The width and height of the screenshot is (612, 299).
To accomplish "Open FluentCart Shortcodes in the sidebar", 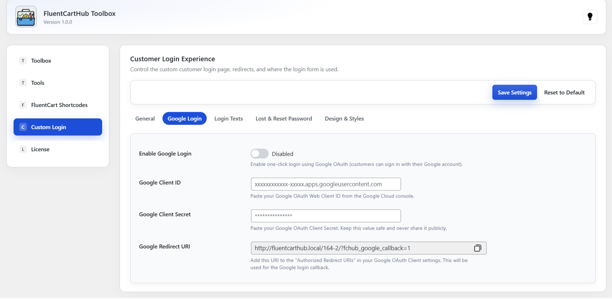I will pyautogui.click(x=59, y=105).
